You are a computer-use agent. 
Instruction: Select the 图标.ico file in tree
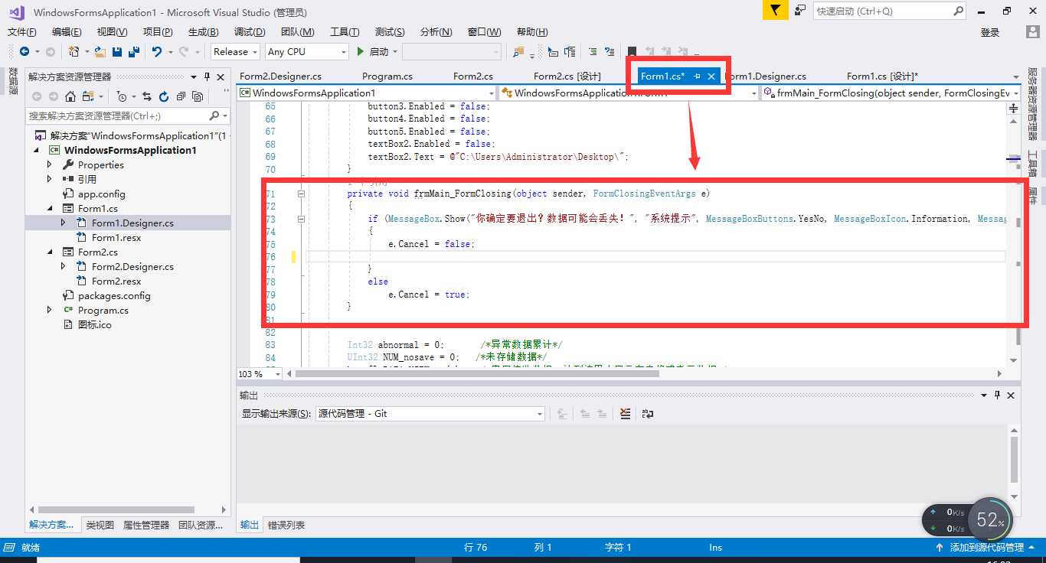94,324
